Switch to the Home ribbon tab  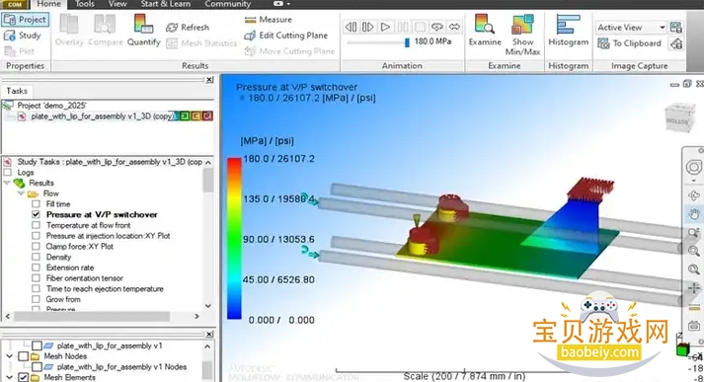[x=48, y=4]
